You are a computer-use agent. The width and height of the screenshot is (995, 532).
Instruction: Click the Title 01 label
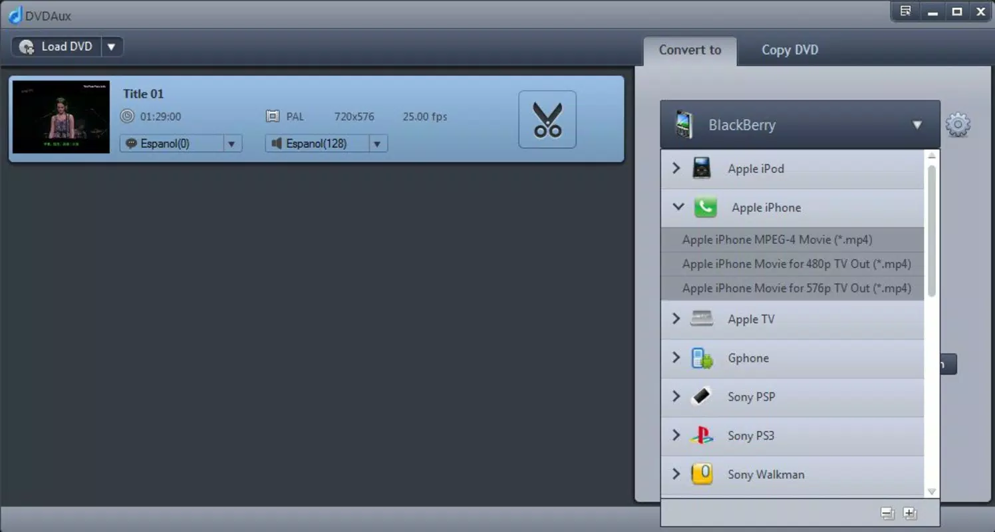[x=143, y=94]
